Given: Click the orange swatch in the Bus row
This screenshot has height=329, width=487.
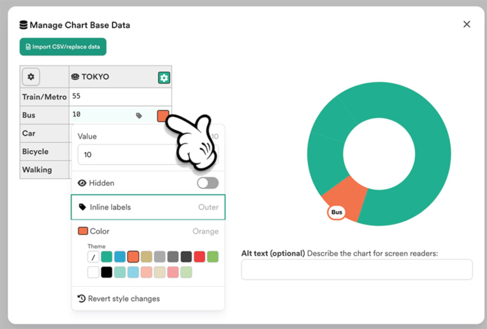Looking at the screenshot, I should point(163,116).
